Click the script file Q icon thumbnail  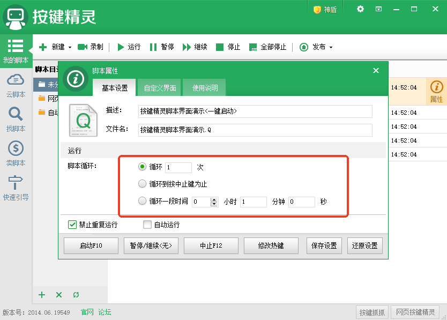pos(83,121)
